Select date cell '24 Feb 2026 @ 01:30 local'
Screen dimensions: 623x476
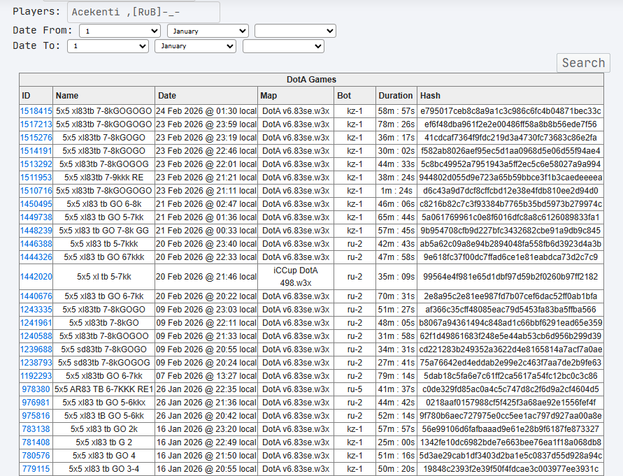tap(206, 111)
